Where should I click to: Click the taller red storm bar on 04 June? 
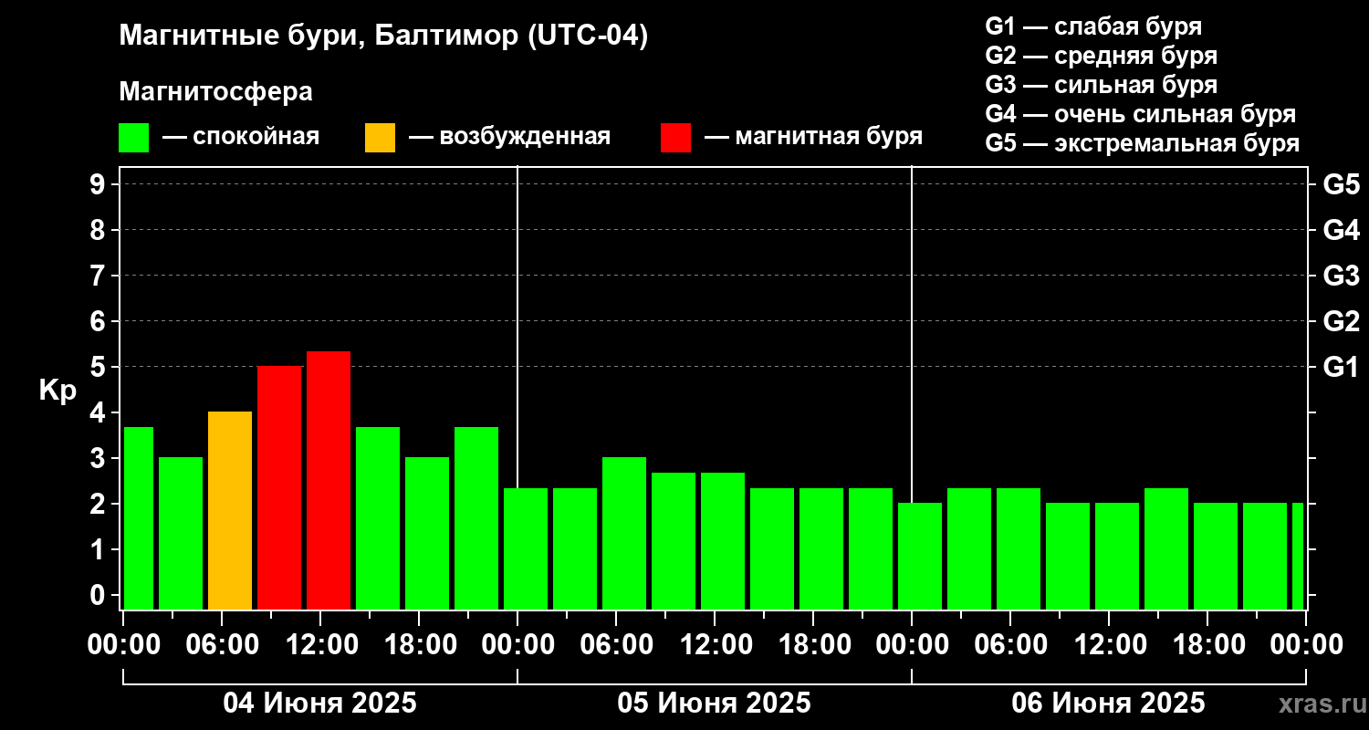(329, 480)
